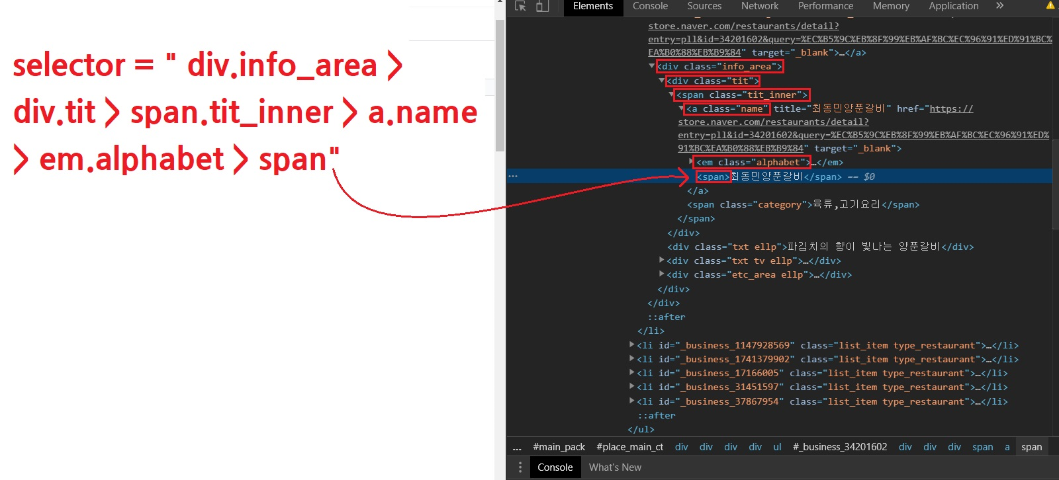Expand the div class="etc_area ellp" node

661,274
